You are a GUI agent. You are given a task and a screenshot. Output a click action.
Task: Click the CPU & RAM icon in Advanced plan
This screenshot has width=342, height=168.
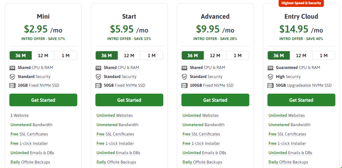(184, 68)
